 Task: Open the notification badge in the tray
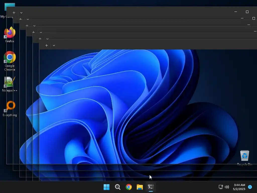(250, 187)
